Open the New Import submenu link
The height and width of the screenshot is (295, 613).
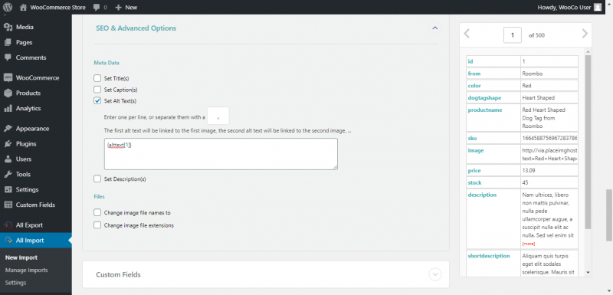tap(21, 257)
